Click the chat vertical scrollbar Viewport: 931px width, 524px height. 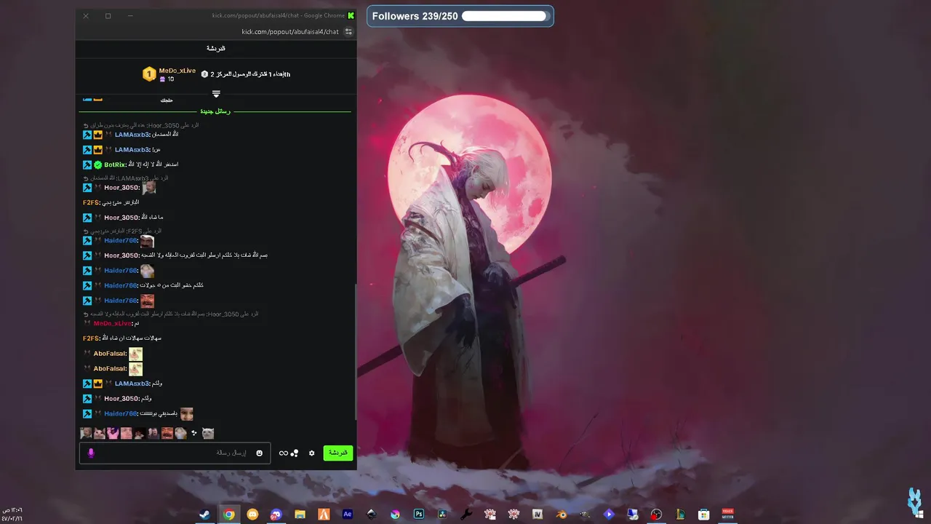pyautogui.click(x=355, y=351)
